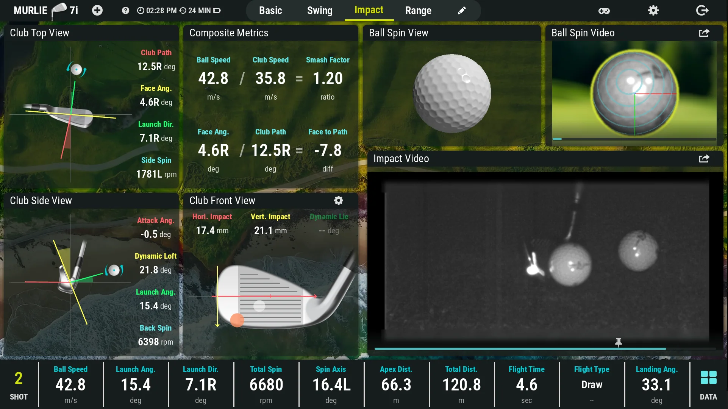
Task: Click the clock time icon
Action: tap(141, 11)
